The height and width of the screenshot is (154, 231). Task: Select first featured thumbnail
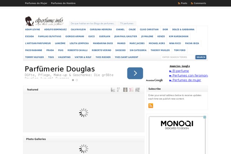[x=113, y=90]
